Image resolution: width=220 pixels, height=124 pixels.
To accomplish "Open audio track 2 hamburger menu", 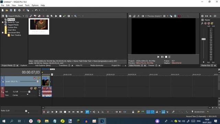I will pos(2,88).
